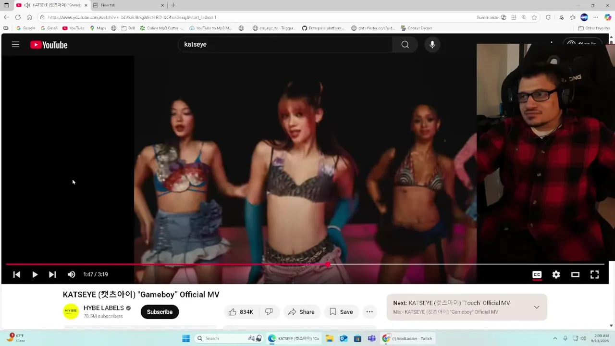Open the Chorus Encore bookmark
This screenshot has width=615, height=346.
click(417, 28)
